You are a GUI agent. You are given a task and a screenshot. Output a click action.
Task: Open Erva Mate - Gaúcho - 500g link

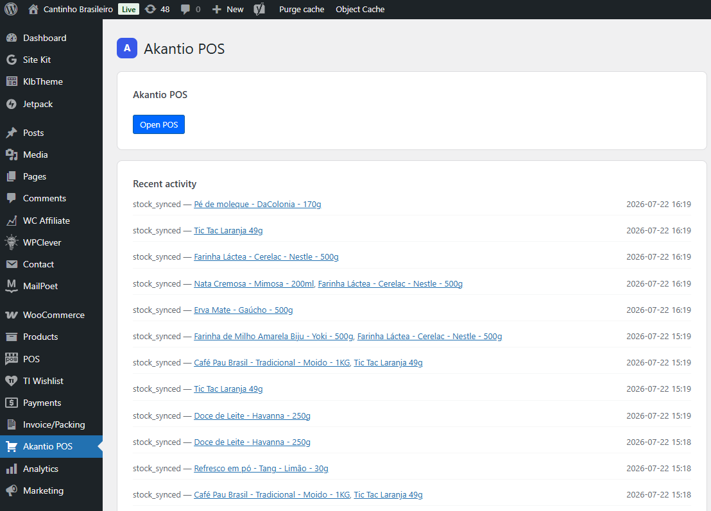(243, 310)
